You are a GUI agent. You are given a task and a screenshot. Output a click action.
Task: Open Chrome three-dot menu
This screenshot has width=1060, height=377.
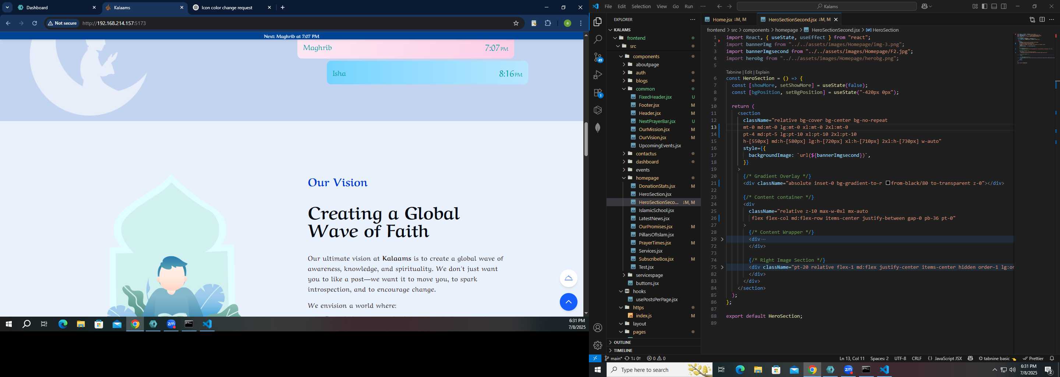581,24
